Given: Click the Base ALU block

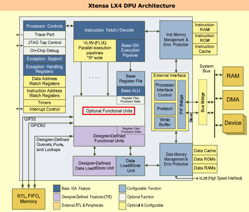Looking at the screenshot, I should tap(131, 91).
